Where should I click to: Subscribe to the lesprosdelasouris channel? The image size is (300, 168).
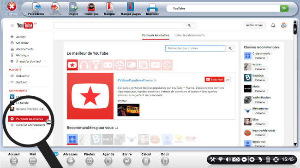(x=260, y=135)
